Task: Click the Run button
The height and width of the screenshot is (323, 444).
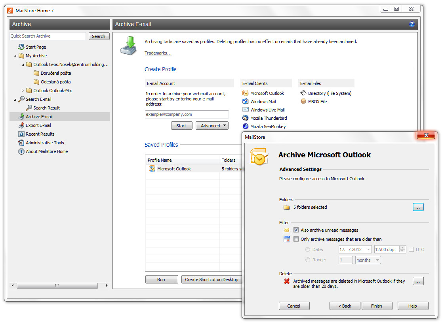Action: (162, 280)
